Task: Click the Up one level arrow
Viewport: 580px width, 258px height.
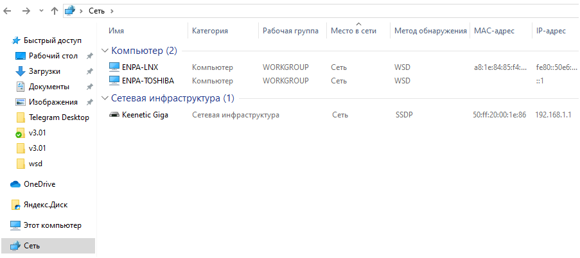Action: click(55, 11)
